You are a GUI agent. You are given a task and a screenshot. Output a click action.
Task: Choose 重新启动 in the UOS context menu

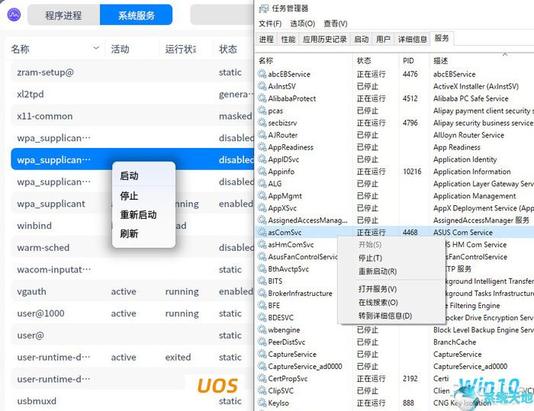point(143,214)
